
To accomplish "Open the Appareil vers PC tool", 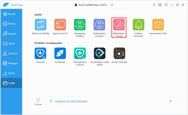I will (x=60, y=24).
